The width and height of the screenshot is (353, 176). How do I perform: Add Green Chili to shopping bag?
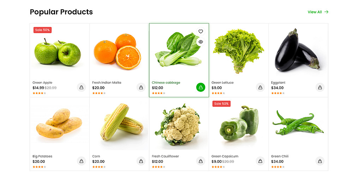click(x=320, y=161)
